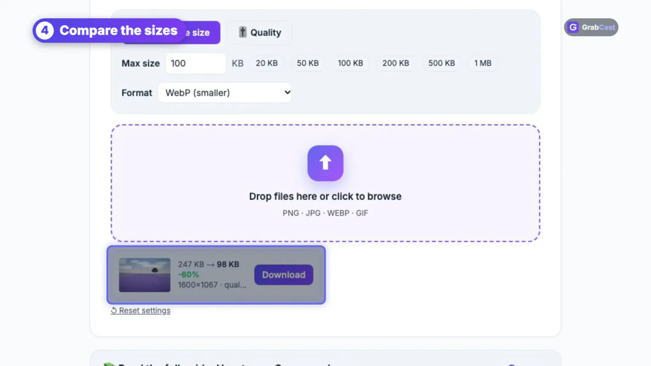Image resolution: width=651 pixels, height=366 pixels.
Task: Select the 1 MB preset
Action: 483,63
